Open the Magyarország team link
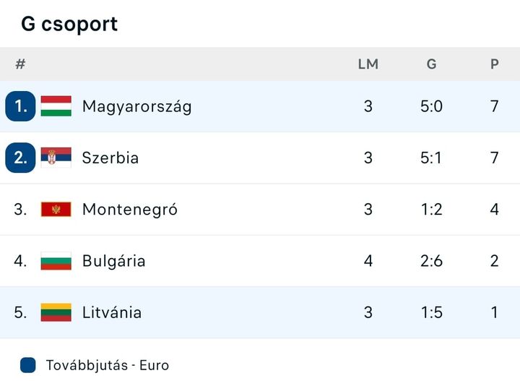This screenshot has height=381, width=520. [x=136, y=106]
